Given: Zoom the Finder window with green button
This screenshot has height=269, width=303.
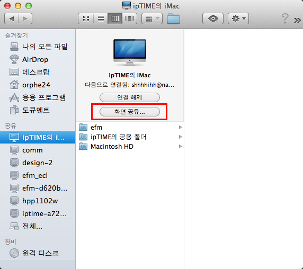Looking at the screenshot, I should (29, 6).
